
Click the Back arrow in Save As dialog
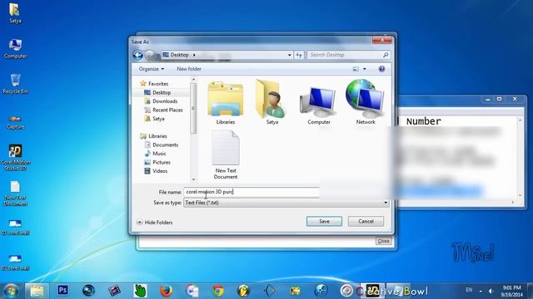pyautogui.click(x=137, y=55)
